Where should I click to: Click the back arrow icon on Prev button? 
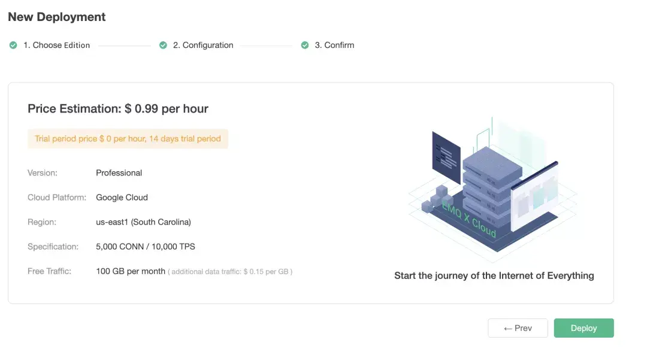click(508, 327)
